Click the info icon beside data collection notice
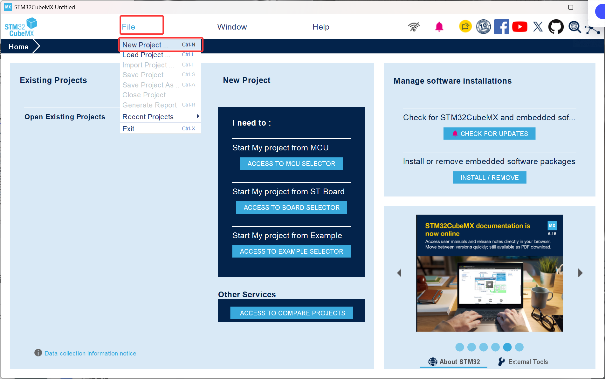Image resolution: width=605 pixels, height=379 pixels. (x=38, y=353)
